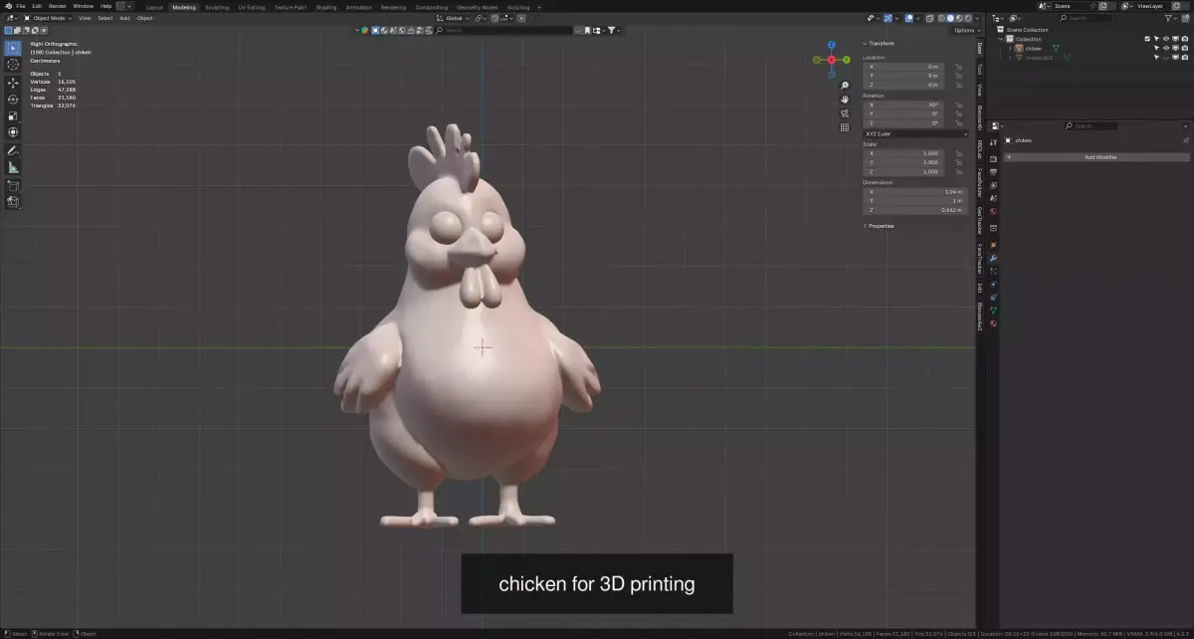
Task: Toggle X-ray display mode
Action: pos(929,18)
